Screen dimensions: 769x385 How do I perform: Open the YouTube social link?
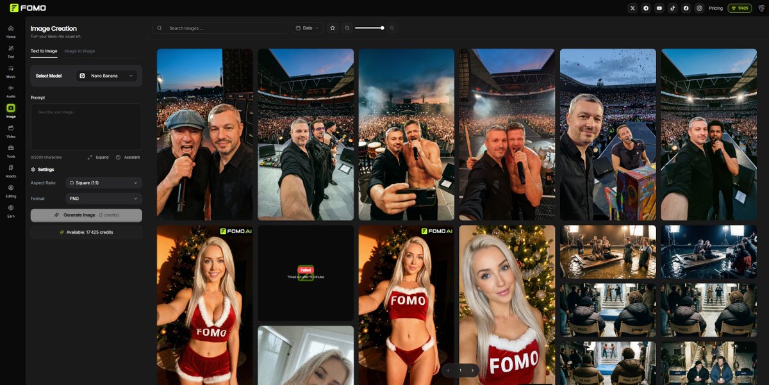point(659,8)
